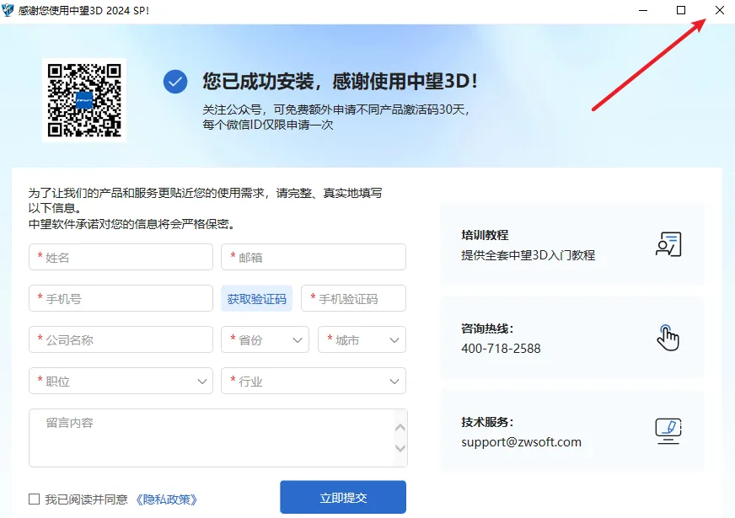Viewport: 735px width, 518px height.
Task: Maximize the installer window
Action: click(x=681, y=10)
